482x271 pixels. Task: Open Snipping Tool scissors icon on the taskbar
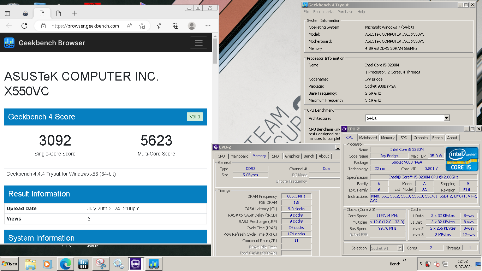[101, 264]
